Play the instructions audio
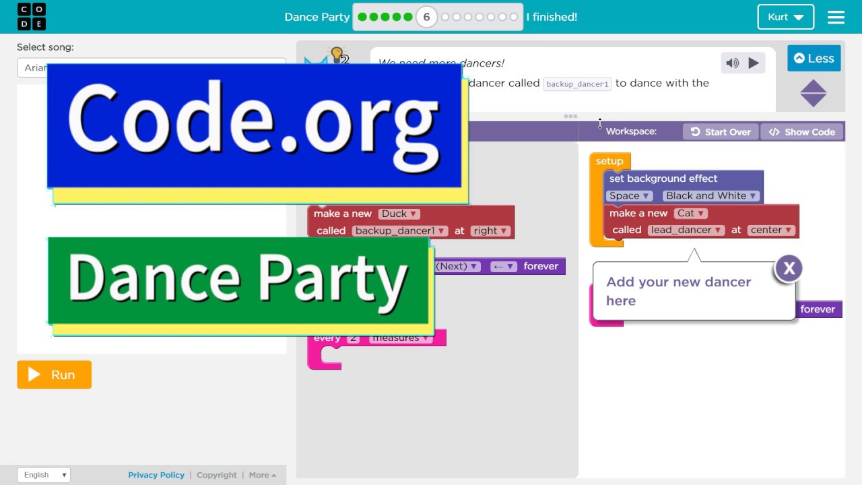862x485 pixels. coord(754,63)
